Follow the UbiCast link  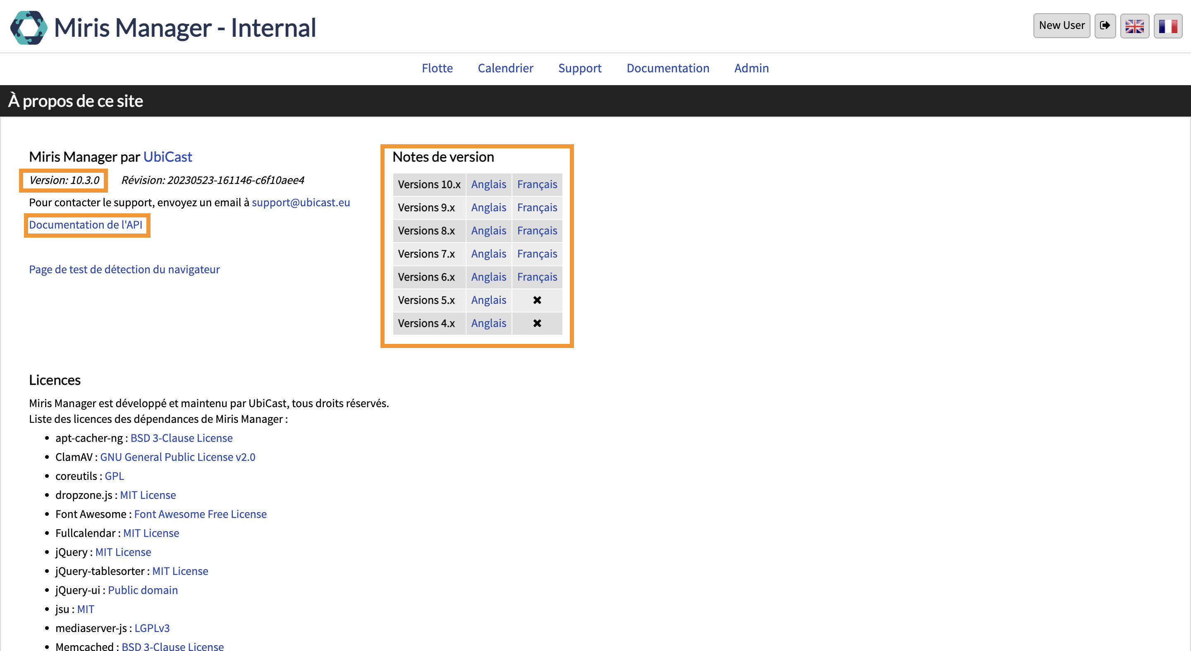(167, 157)
